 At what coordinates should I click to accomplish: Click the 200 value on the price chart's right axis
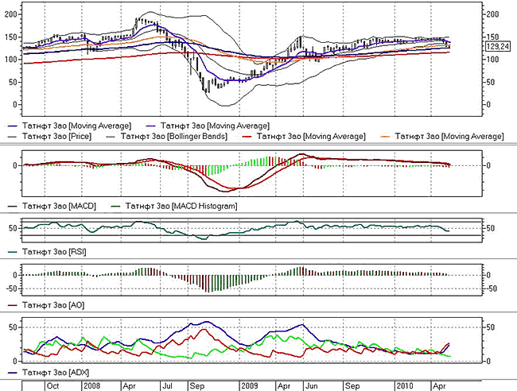click(493, 14)
